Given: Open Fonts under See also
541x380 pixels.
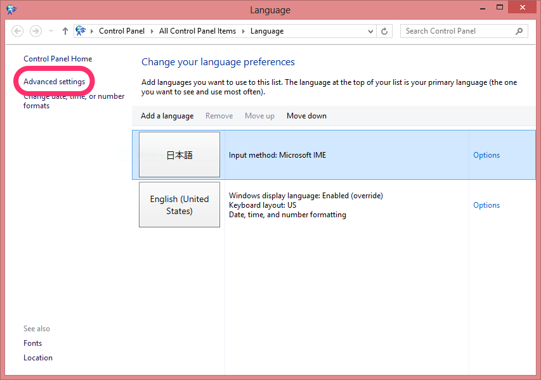Looking at the screenshot, I should (32, 343).
